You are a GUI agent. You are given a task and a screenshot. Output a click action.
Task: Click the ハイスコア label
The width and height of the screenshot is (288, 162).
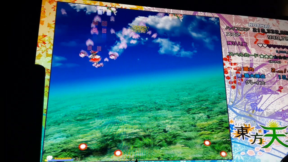[238, 28]
